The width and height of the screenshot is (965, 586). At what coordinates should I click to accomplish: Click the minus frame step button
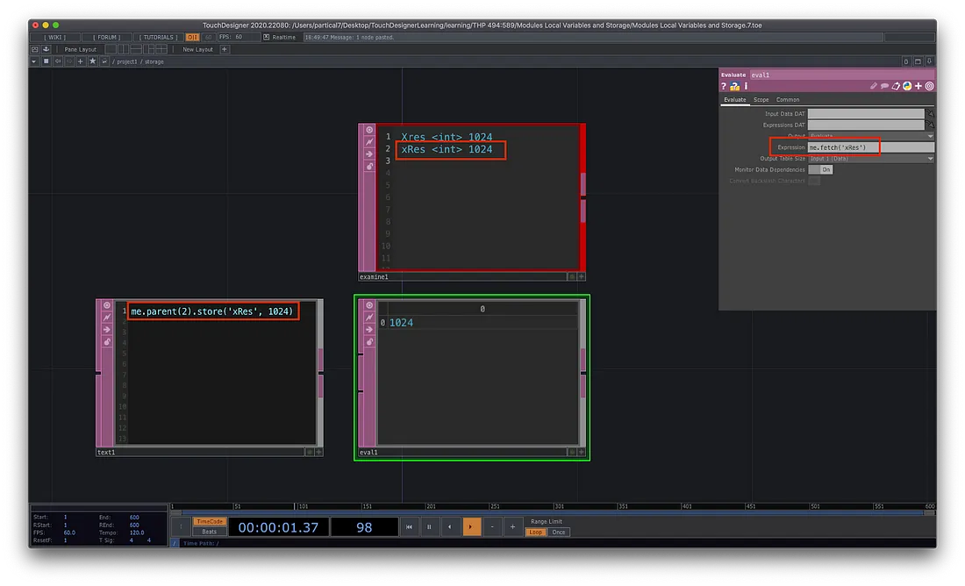pos(492,527)
